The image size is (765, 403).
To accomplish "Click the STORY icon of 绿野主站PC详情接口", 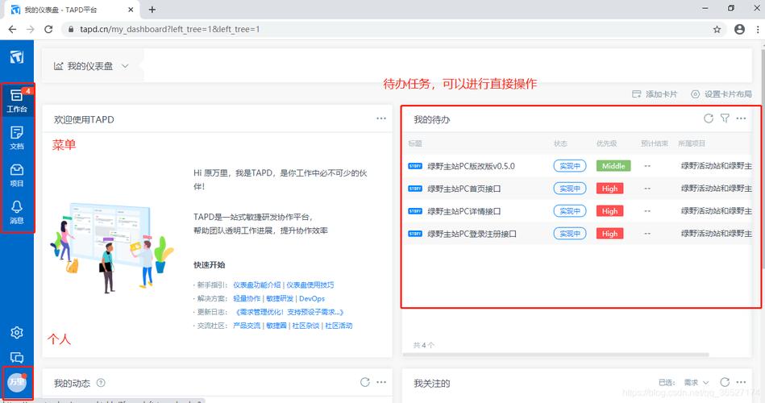I will coord(414,211).
